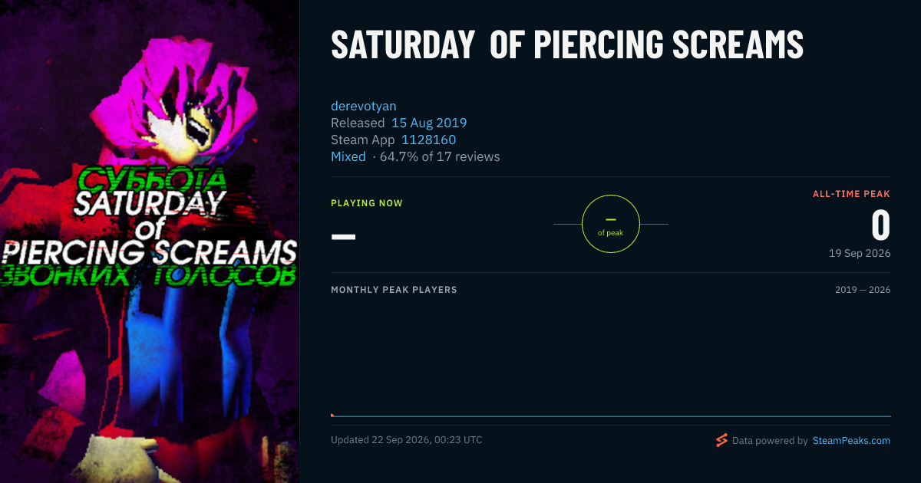Open the SteamPeaks.com link

[x=851, y=441]
